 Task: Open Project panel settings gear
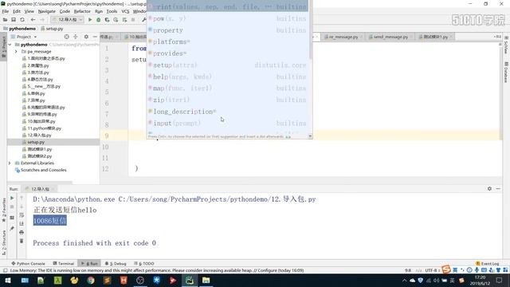(x=86, y=37)
